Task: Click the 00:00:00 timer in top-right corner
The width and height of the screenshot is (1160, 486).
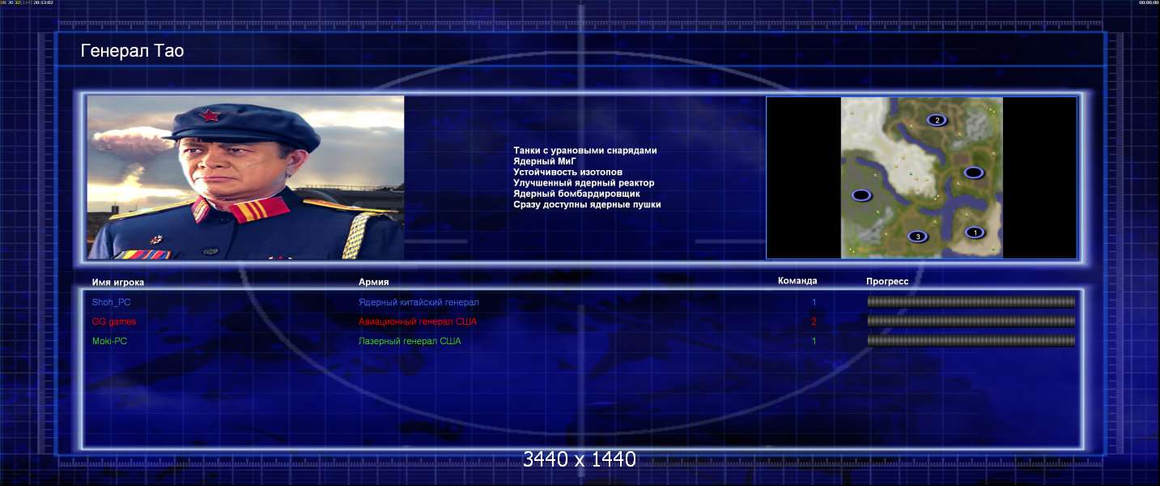Action: (x=1149, y=2)
